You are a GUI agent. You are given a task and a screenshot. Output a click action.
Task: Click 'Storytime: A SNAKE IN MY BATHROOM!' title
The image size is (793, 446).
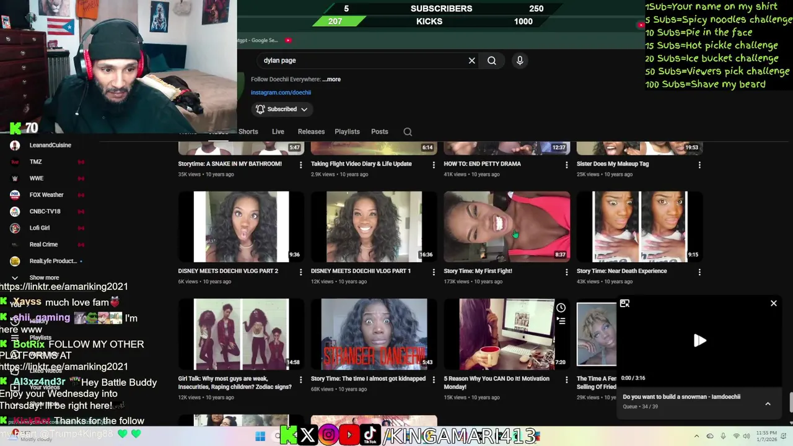coord(230,164)
